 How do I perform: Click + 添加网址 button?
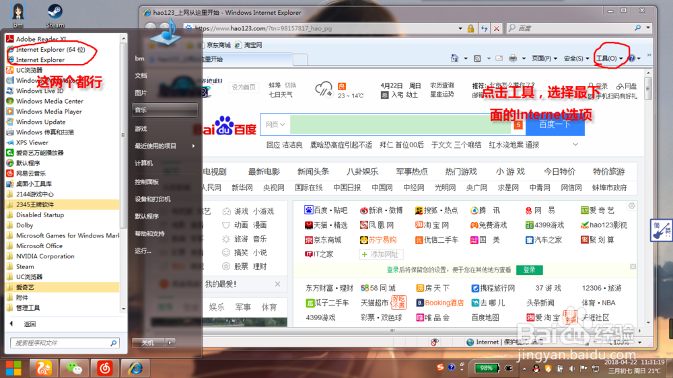tap(381, 254)
